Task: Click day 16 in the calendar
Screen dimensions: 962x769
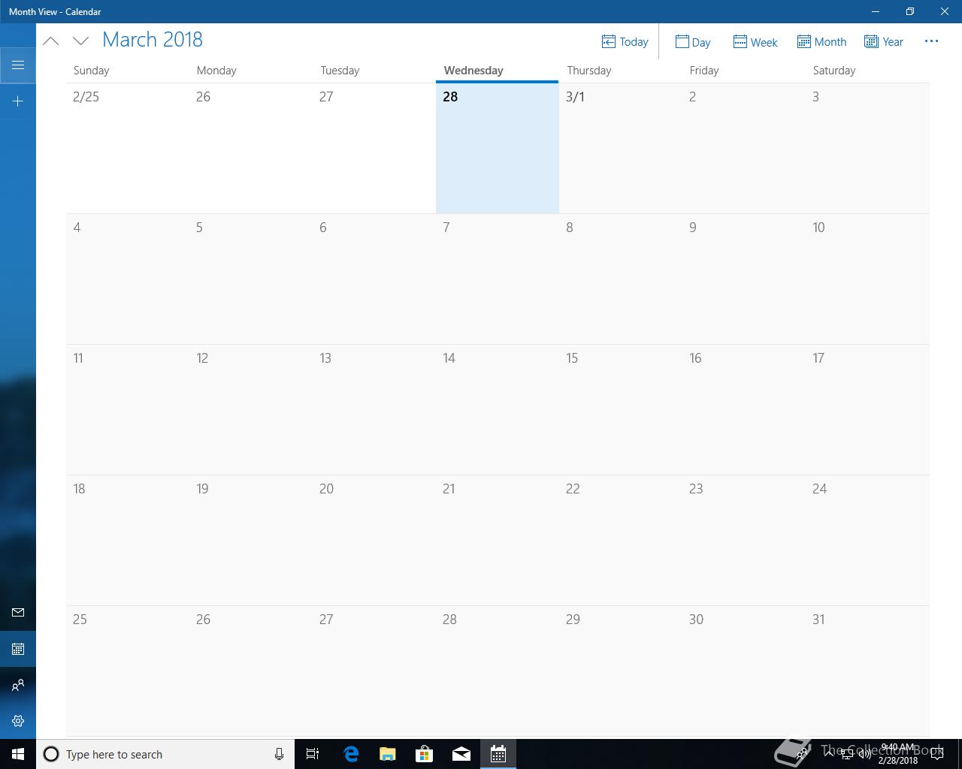Action: [743, 409]
